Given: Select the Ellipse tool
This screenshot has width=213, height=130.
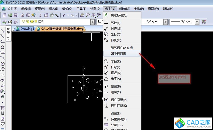Looking at the screenshot, I should coord(3,80).
